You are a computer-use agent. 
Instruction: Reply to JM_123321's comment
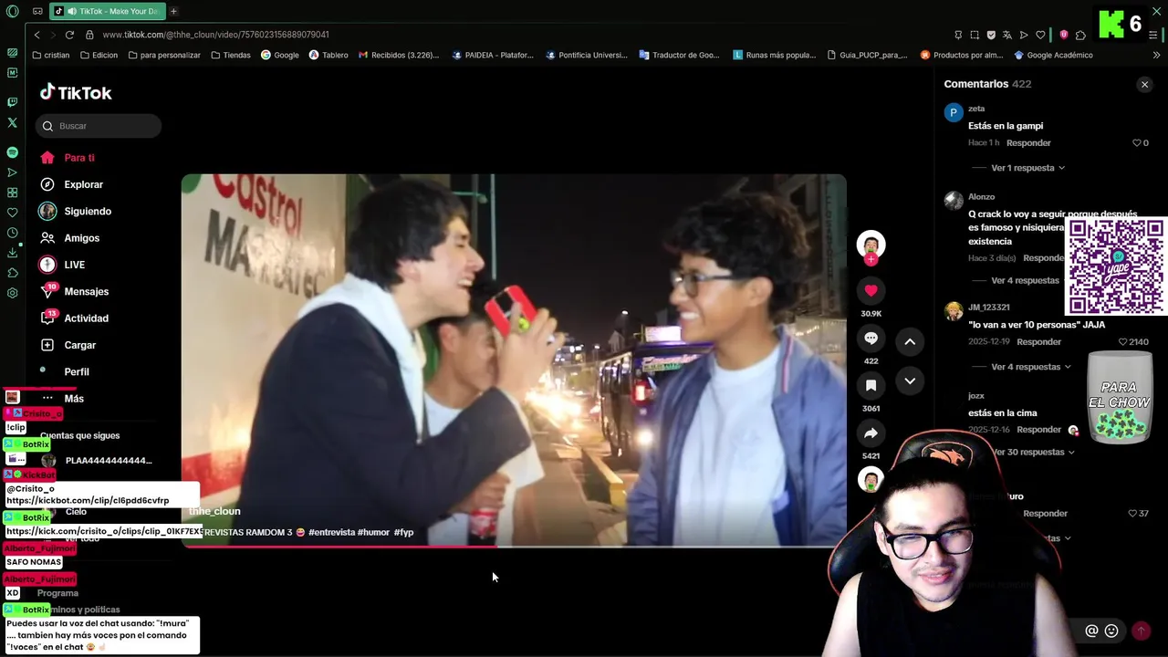tap(1038, 342)
